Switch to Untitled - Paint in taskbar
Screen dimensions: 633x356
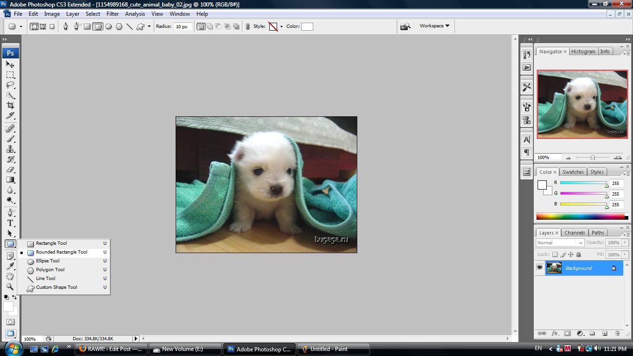(333, 349)
